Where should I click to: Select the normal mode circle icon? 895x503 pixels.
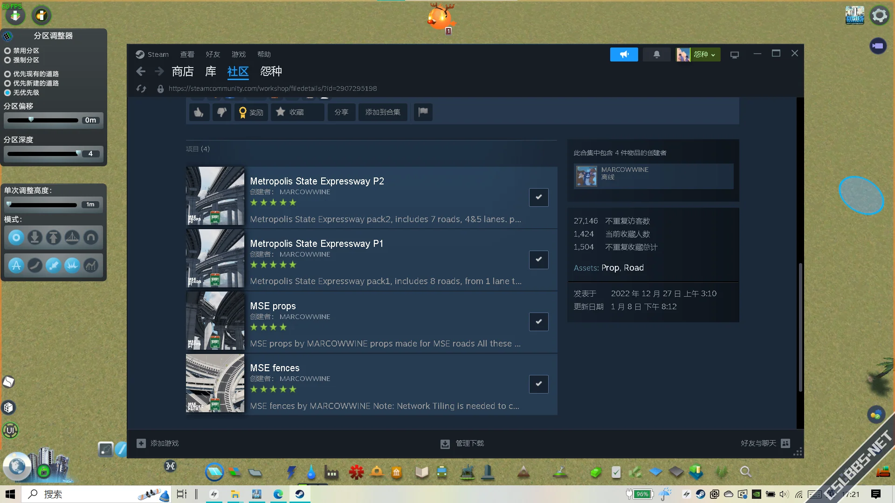pos(16,238)
